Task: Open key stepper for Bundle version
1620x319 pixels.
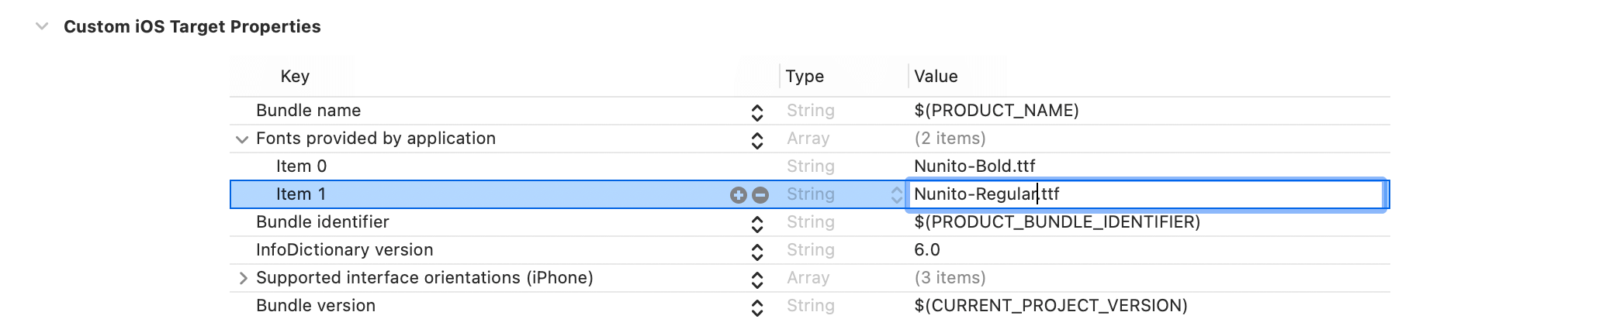Action: coord(757,307)
